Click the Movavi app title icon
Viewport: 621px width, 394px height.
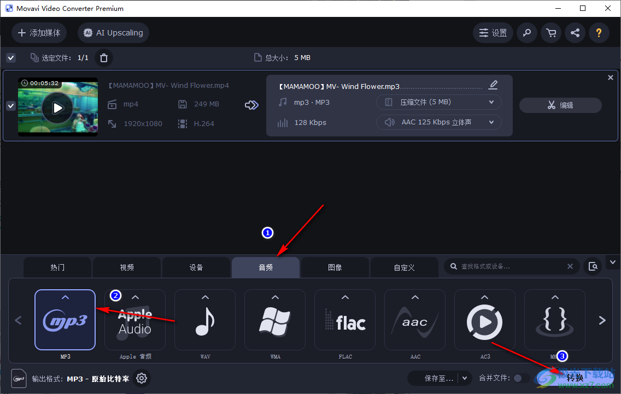point(9,8)
